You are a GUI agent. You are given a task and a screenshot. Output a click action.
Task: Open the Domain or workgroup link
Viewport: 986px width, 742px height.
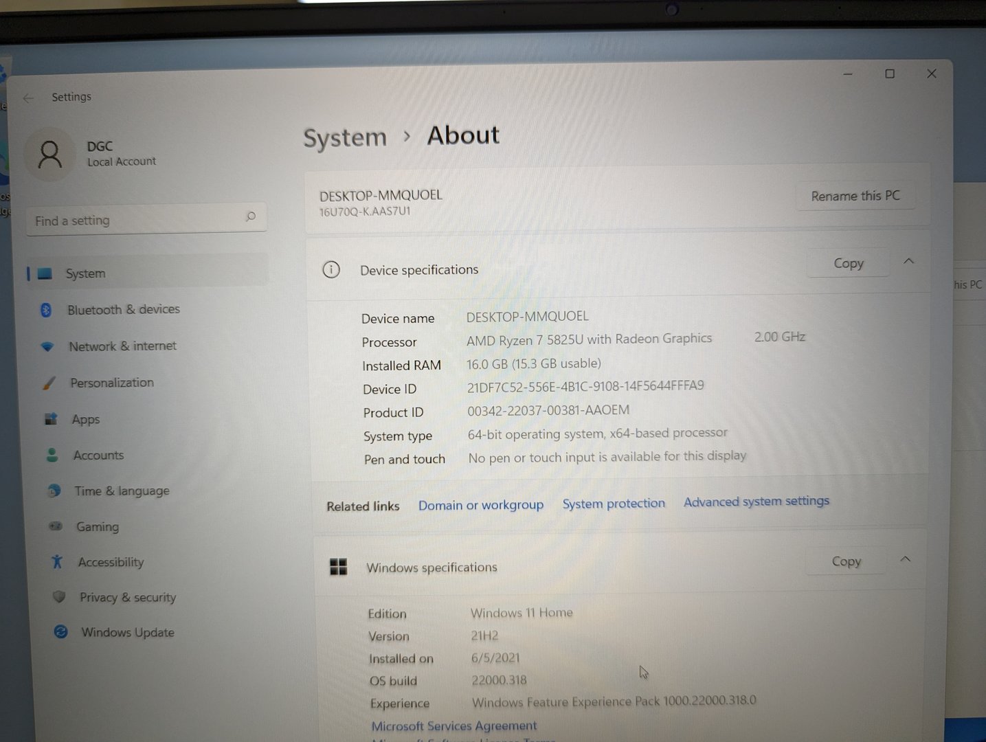tap(480, 505)
